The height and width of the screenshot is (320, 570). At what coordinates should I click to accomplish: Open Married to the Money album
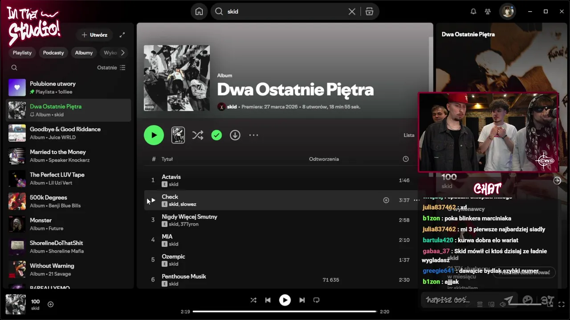(x=69, y=156)
